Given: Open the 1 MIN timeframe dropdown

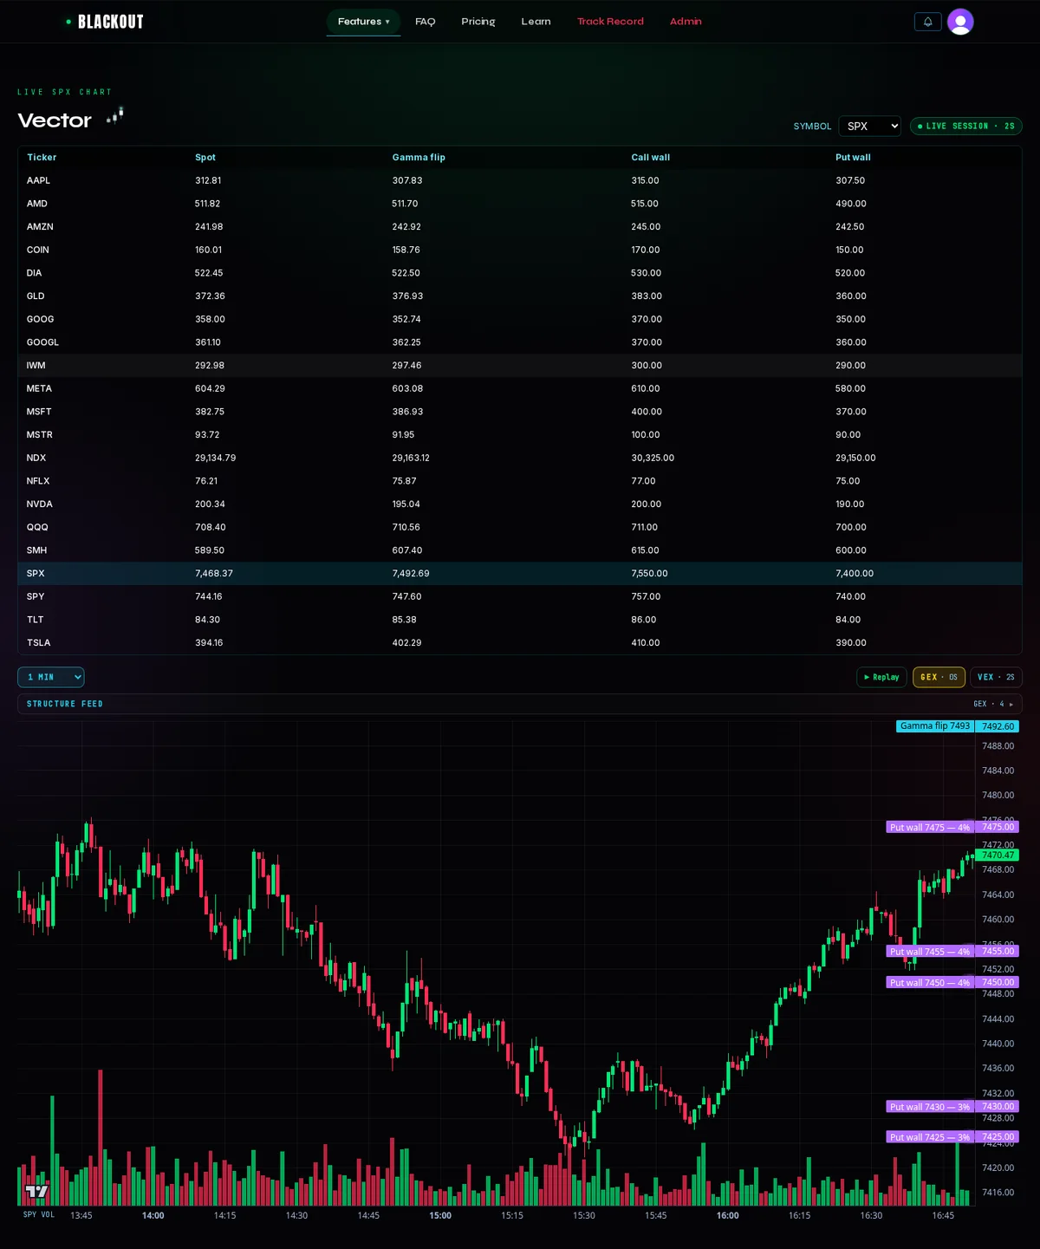Looking at the screenshot, I should coord(51,677).
